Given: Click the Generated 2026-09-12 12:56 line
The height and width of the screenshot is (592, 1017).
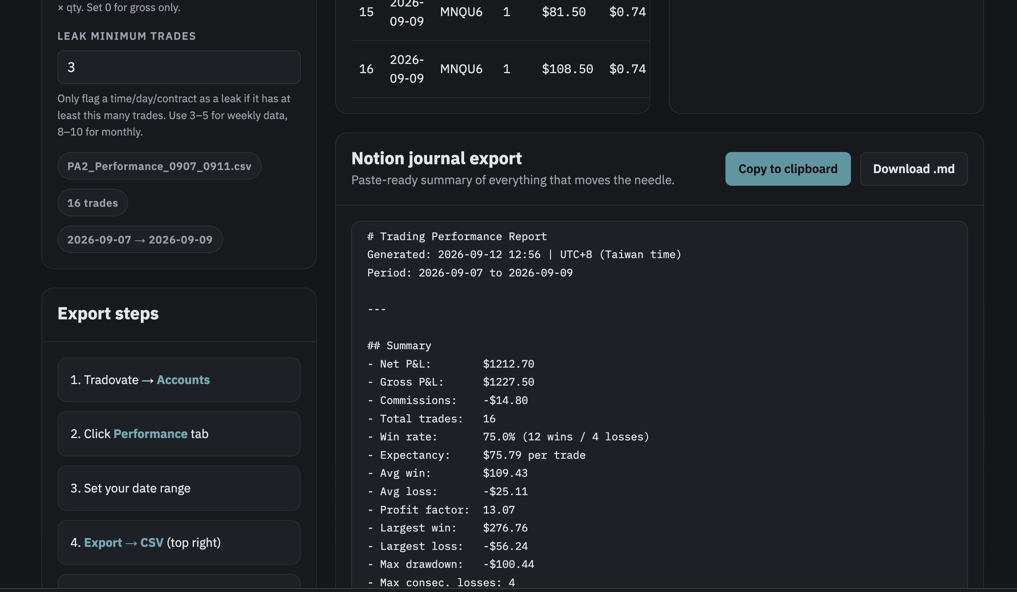Looking at the screenshot, I should coord(524,254).
